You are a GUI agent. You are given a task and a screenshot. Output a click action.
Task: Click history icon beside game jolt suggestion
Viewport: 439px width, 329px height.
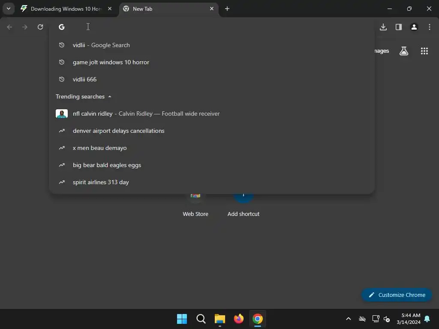click(x=62, y=62)
